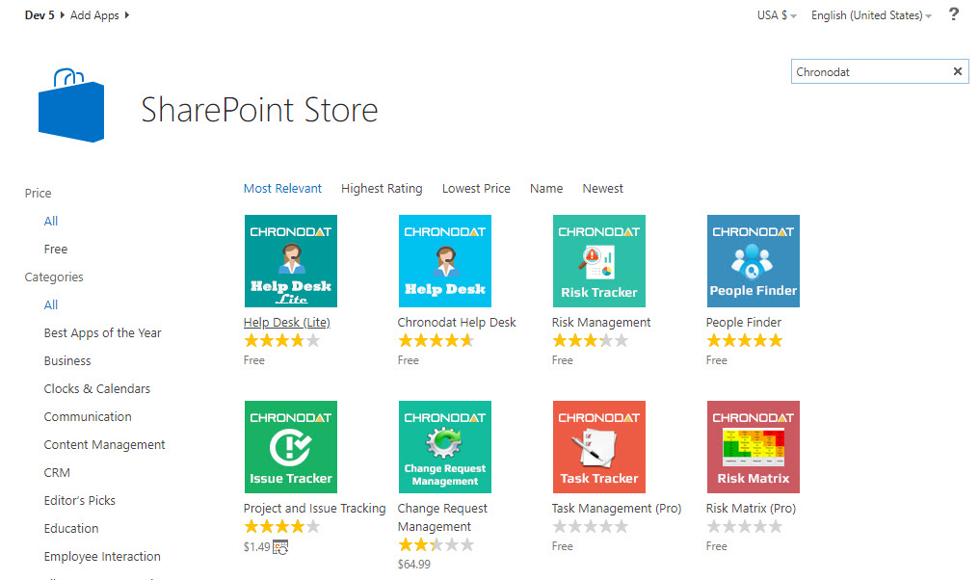Open the Change Request Management tile

coord(444,447)
